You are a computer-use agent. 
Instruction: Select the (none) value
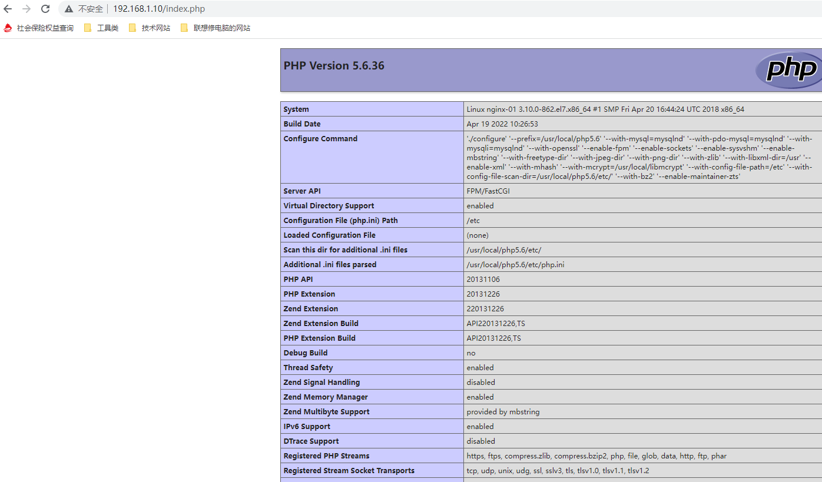pos(478,235)
